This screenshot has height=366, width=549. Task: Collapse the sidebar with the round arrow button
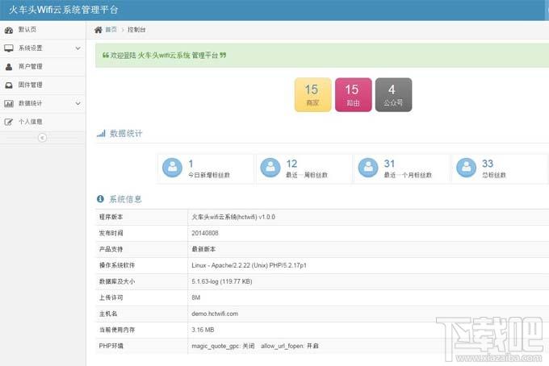[42, 137]
